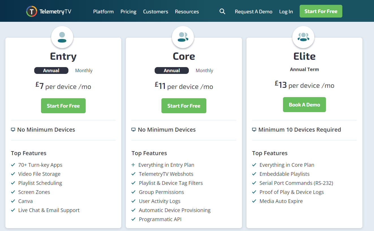Image resolution: width=374 pixels, height=231 pixels.
Task: Click Playlist & Device Tag Filters text
Action: click(x=171, y=183)
